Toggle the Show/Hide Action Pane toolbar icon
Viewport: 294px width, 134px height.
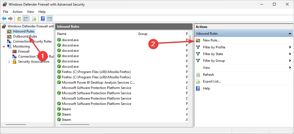pos(50,18)
